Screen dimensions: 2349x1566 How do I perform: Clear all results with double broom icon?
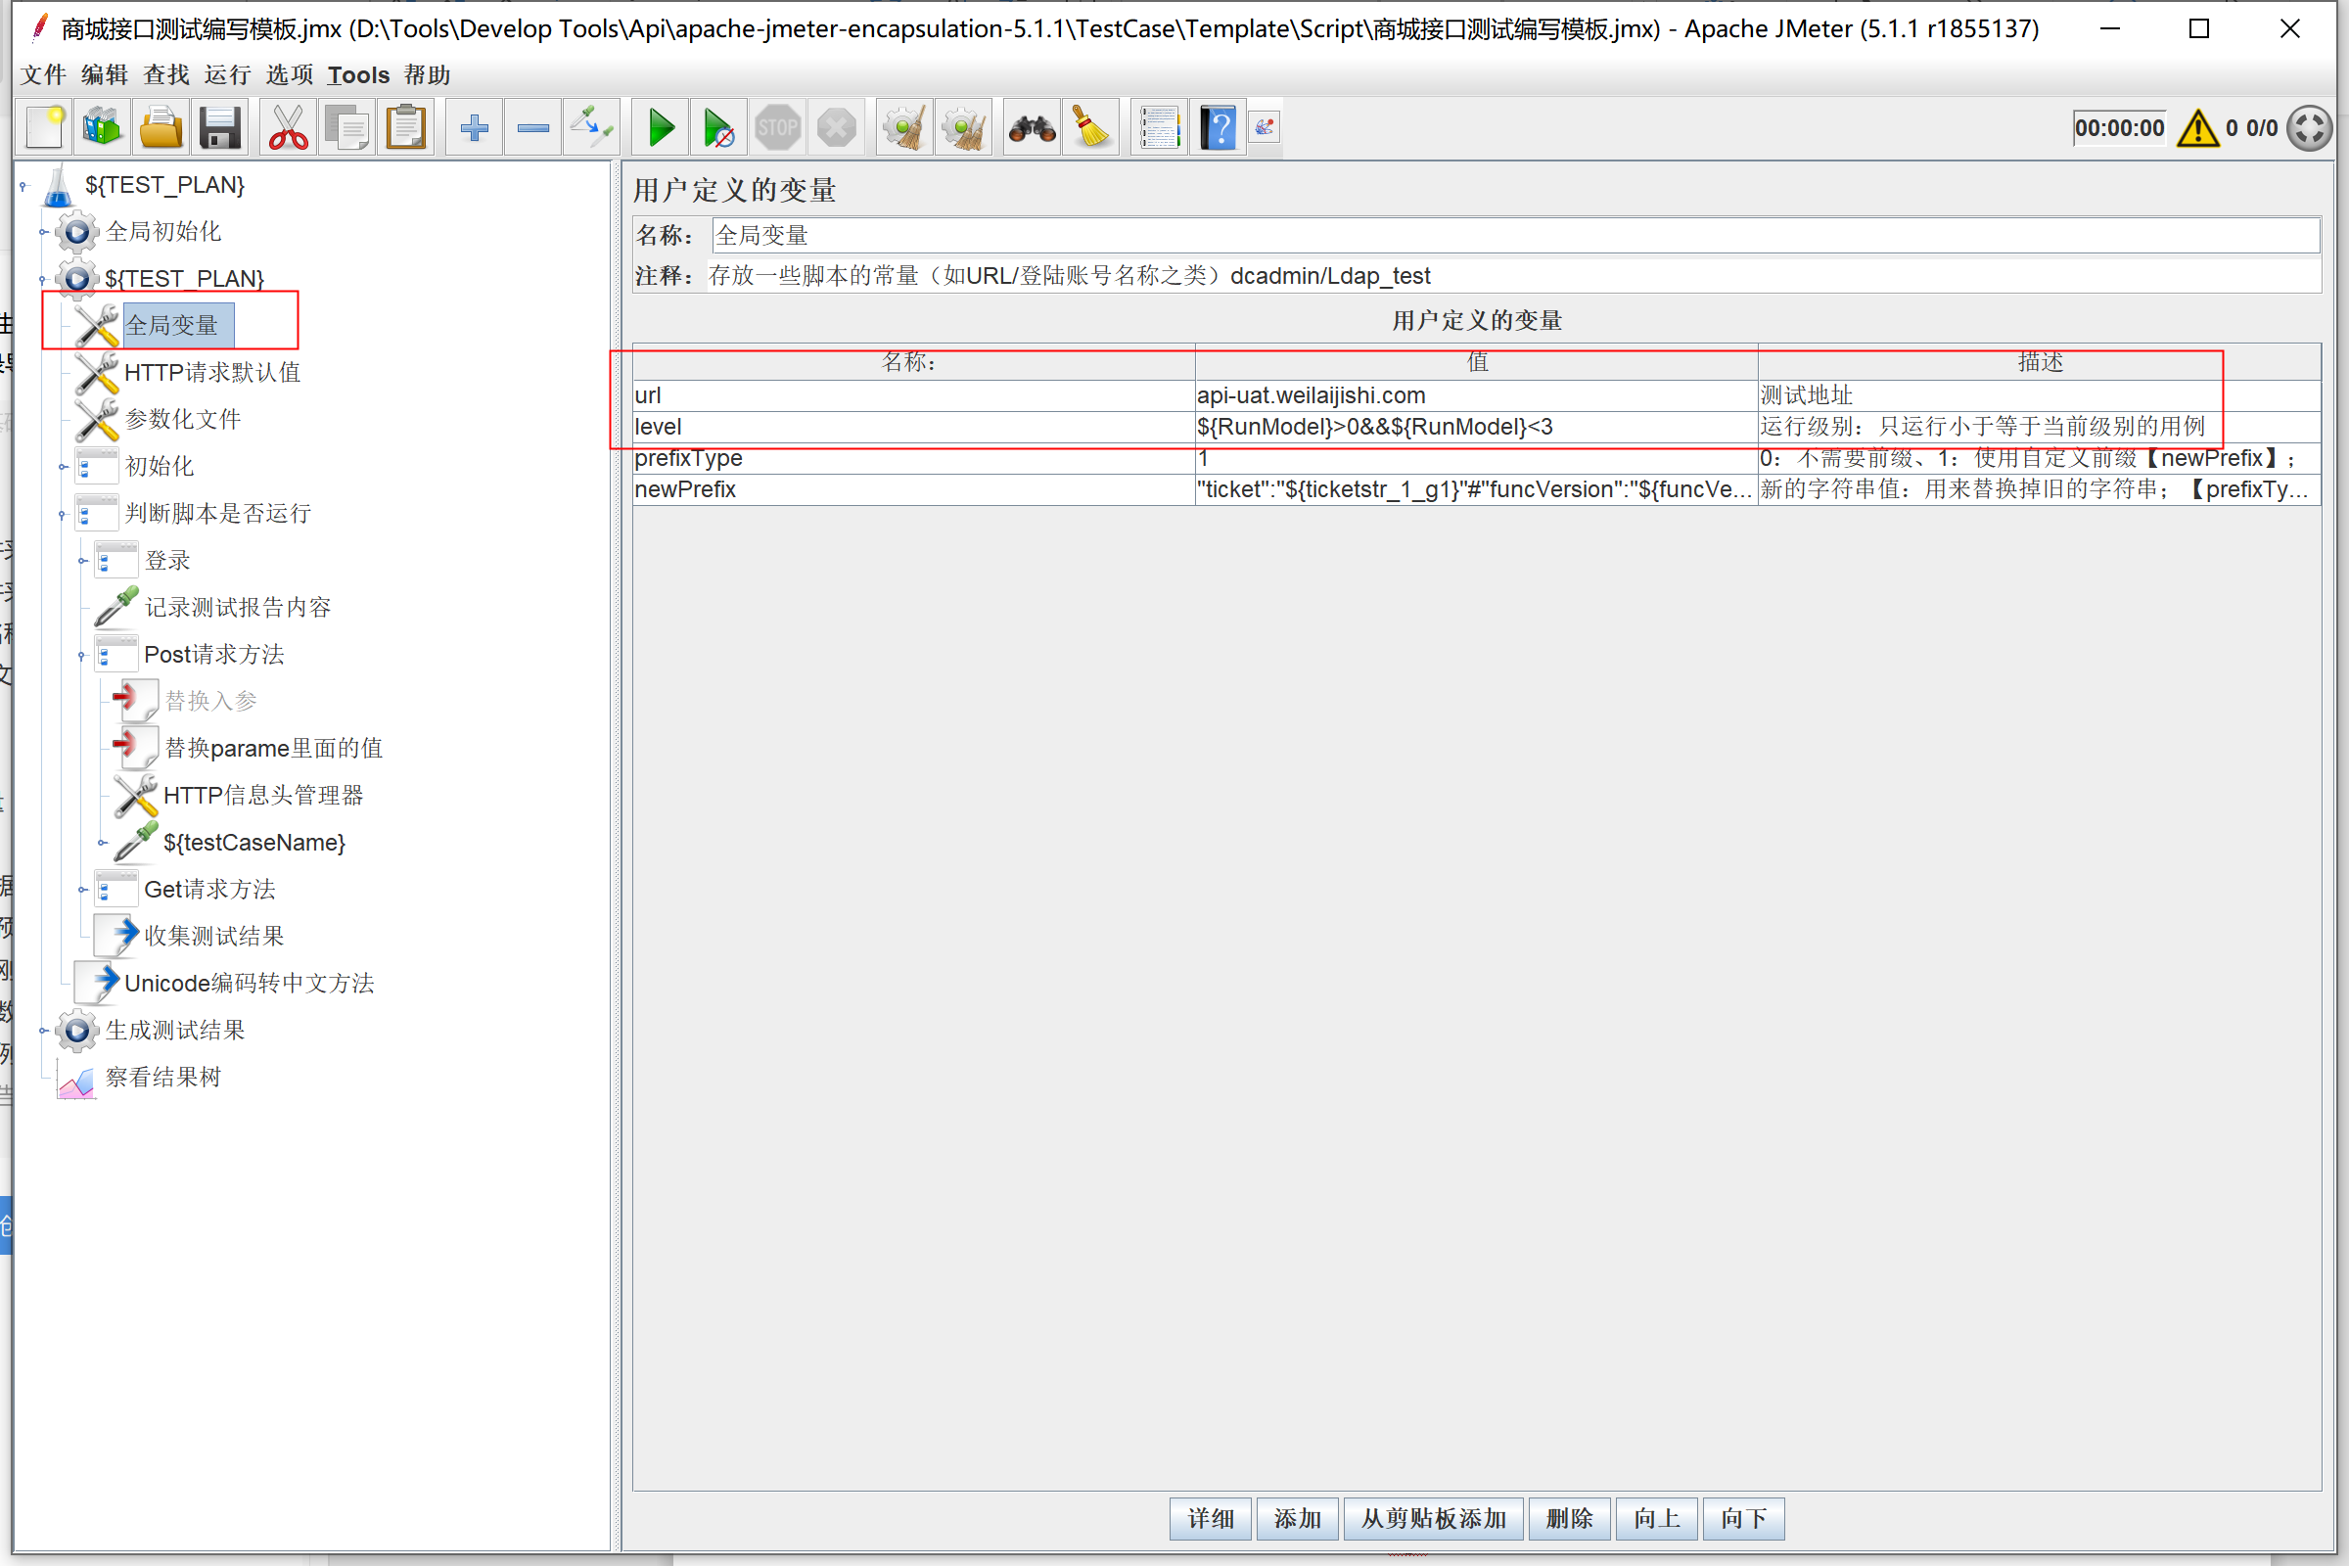click(964, 128)
